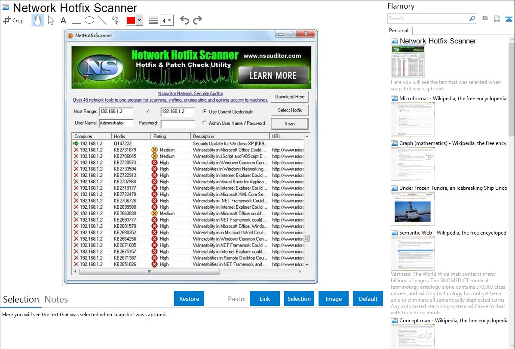This screenshot has width=515, height=349.
Task: Open the Microformat Wikipedia snapshot thumbnail
Action: pos(413,119)
